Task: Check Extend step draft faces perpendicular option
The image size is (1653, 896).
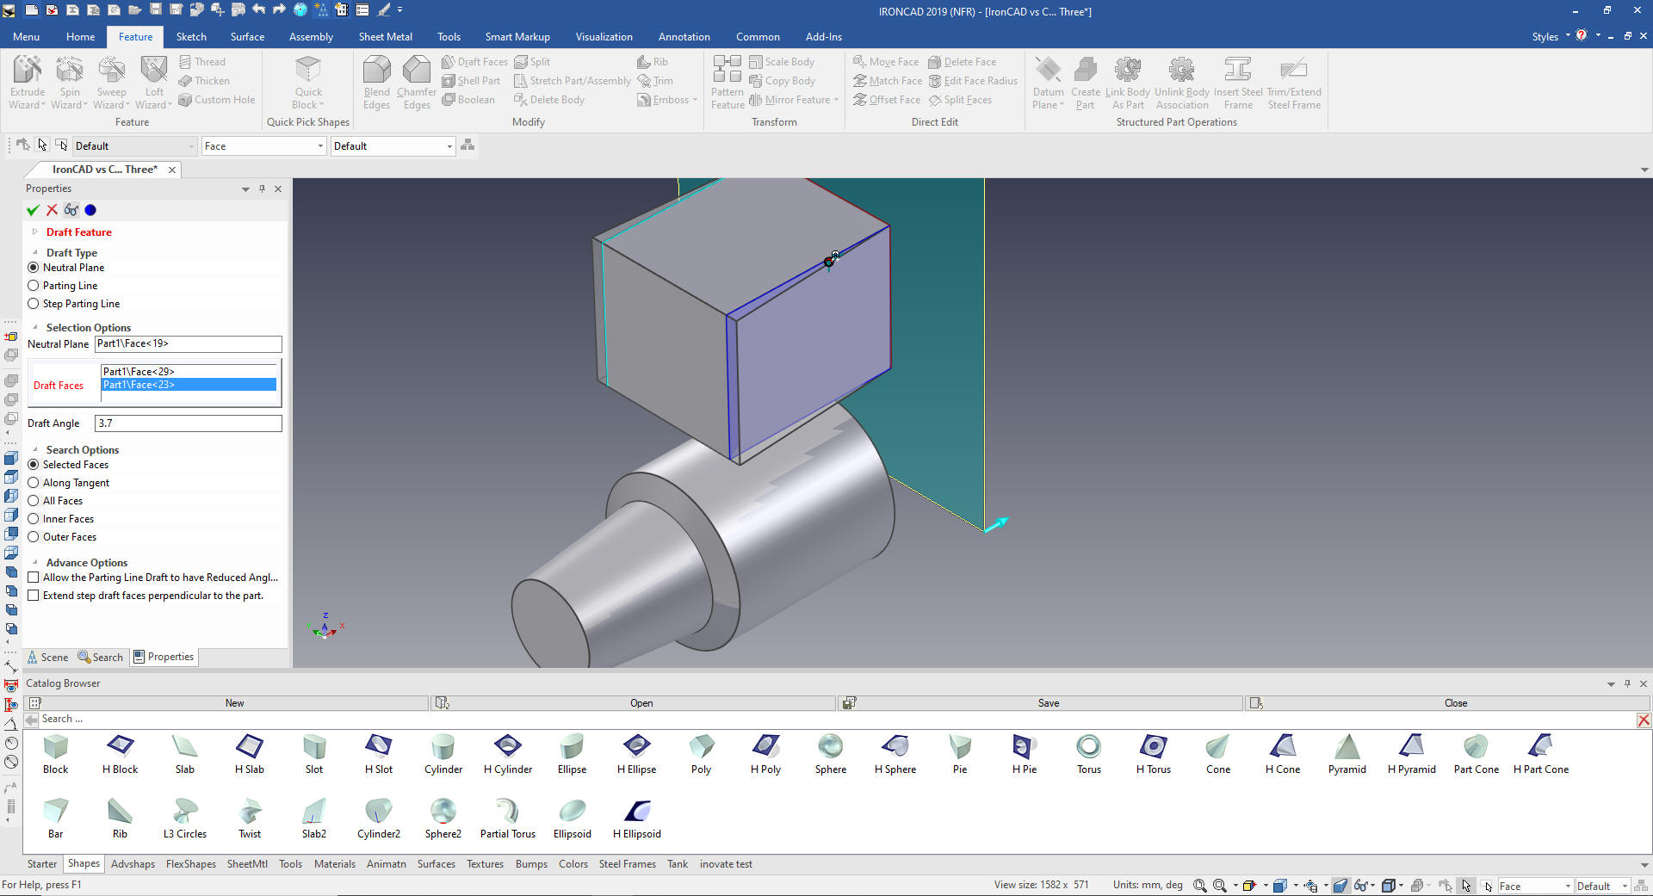Action: pos(34,596)
